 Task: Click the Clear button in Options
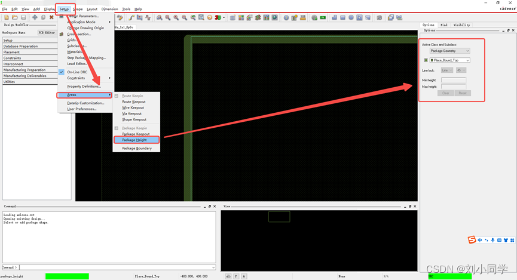pyautogui.click(x=445, y=93)
